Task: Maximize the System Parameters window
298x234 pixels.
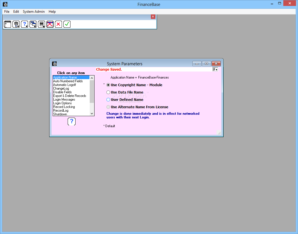Action: (x=206, y=64)
